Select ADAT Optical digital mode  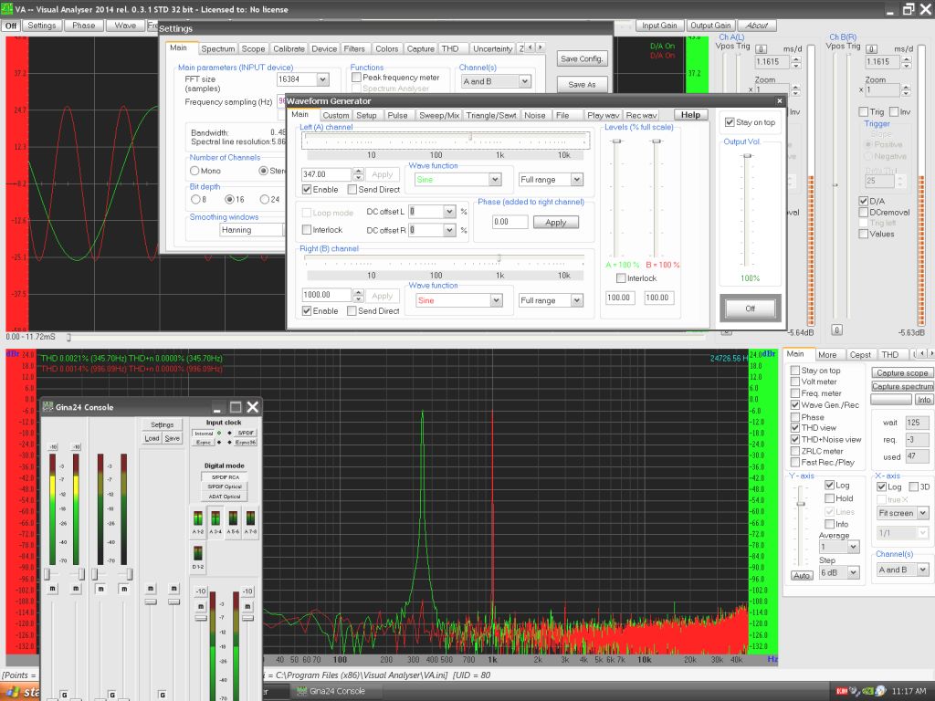coord(225,496)
